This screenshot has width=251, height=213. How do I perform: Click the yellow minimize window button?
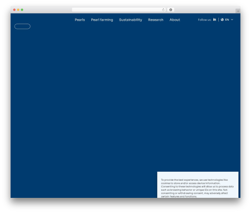(18, 10)
